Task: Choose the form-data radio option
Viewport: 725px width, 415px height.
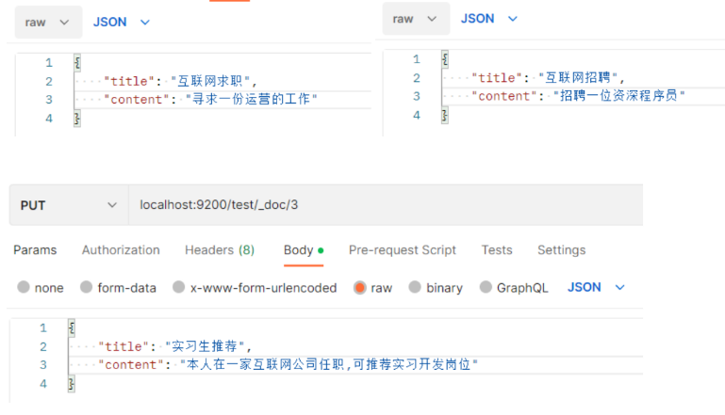Action: coord(86,287)
